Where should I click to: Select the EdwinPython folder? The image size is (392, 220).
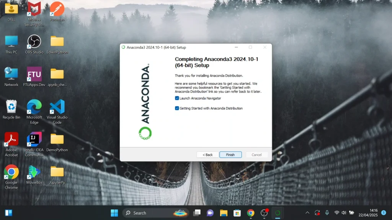coord(57,45)
